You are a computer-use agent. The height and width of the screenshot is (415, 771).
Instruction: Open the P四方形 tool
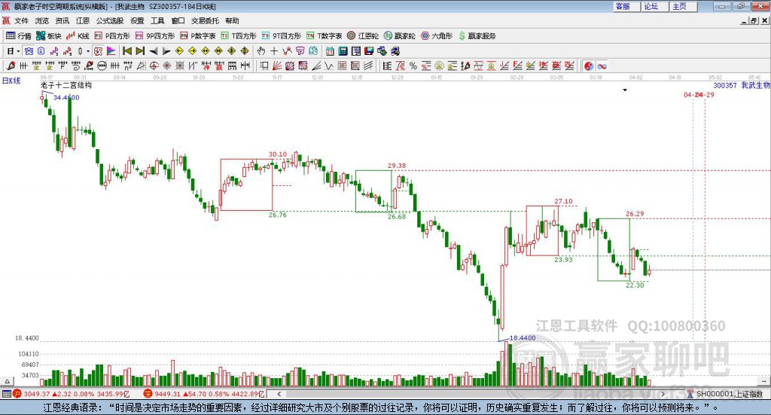pos(112,36)
